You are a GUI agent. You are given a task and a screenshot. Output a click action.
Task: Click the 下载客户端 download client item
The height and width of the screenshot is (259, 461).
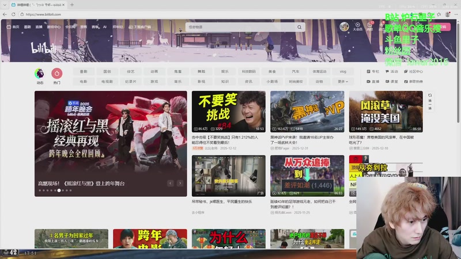click(139, 26)
